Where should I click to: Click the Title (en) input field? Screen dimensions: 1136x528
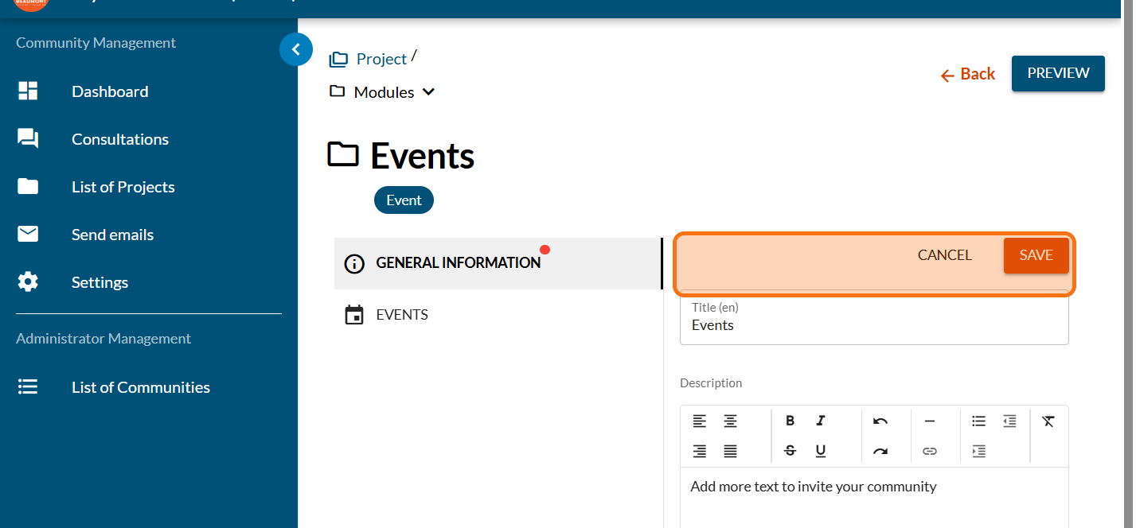(x=873, y=325)
